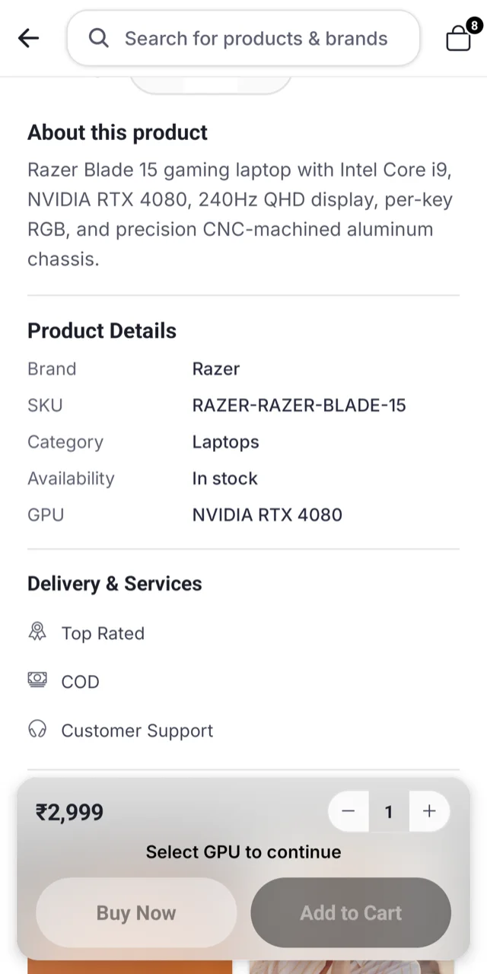Tap the SKU RAZER-RAZER-BLADE-15 value
The height and width of the screenshot is (974, 487).
click(299, 405)
